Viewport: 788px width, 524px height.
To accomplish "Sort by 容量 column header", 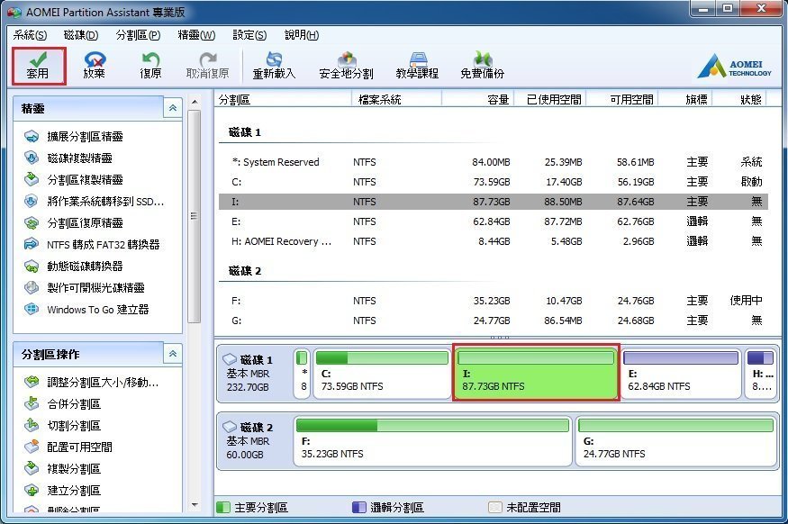I will coord(477,99).
